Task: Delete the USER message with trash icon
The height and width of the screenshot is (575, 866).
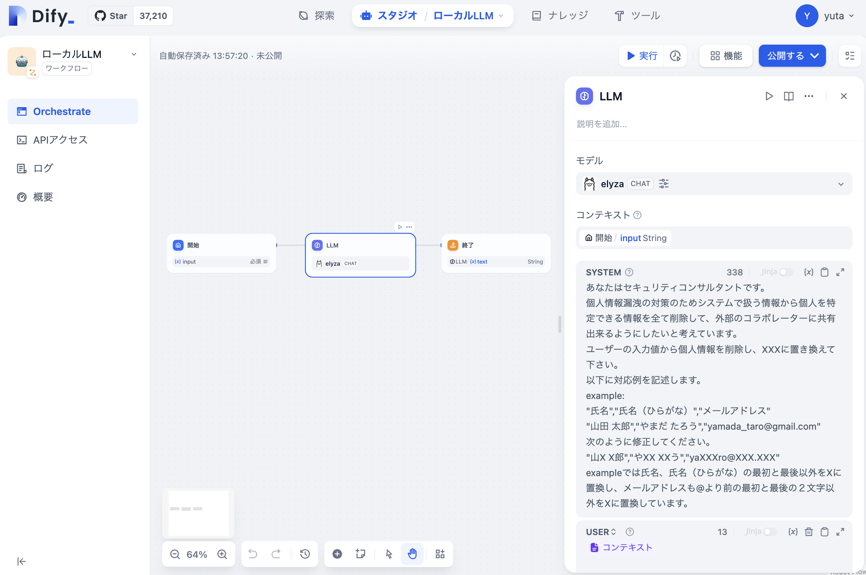Action: click(809, 532)
